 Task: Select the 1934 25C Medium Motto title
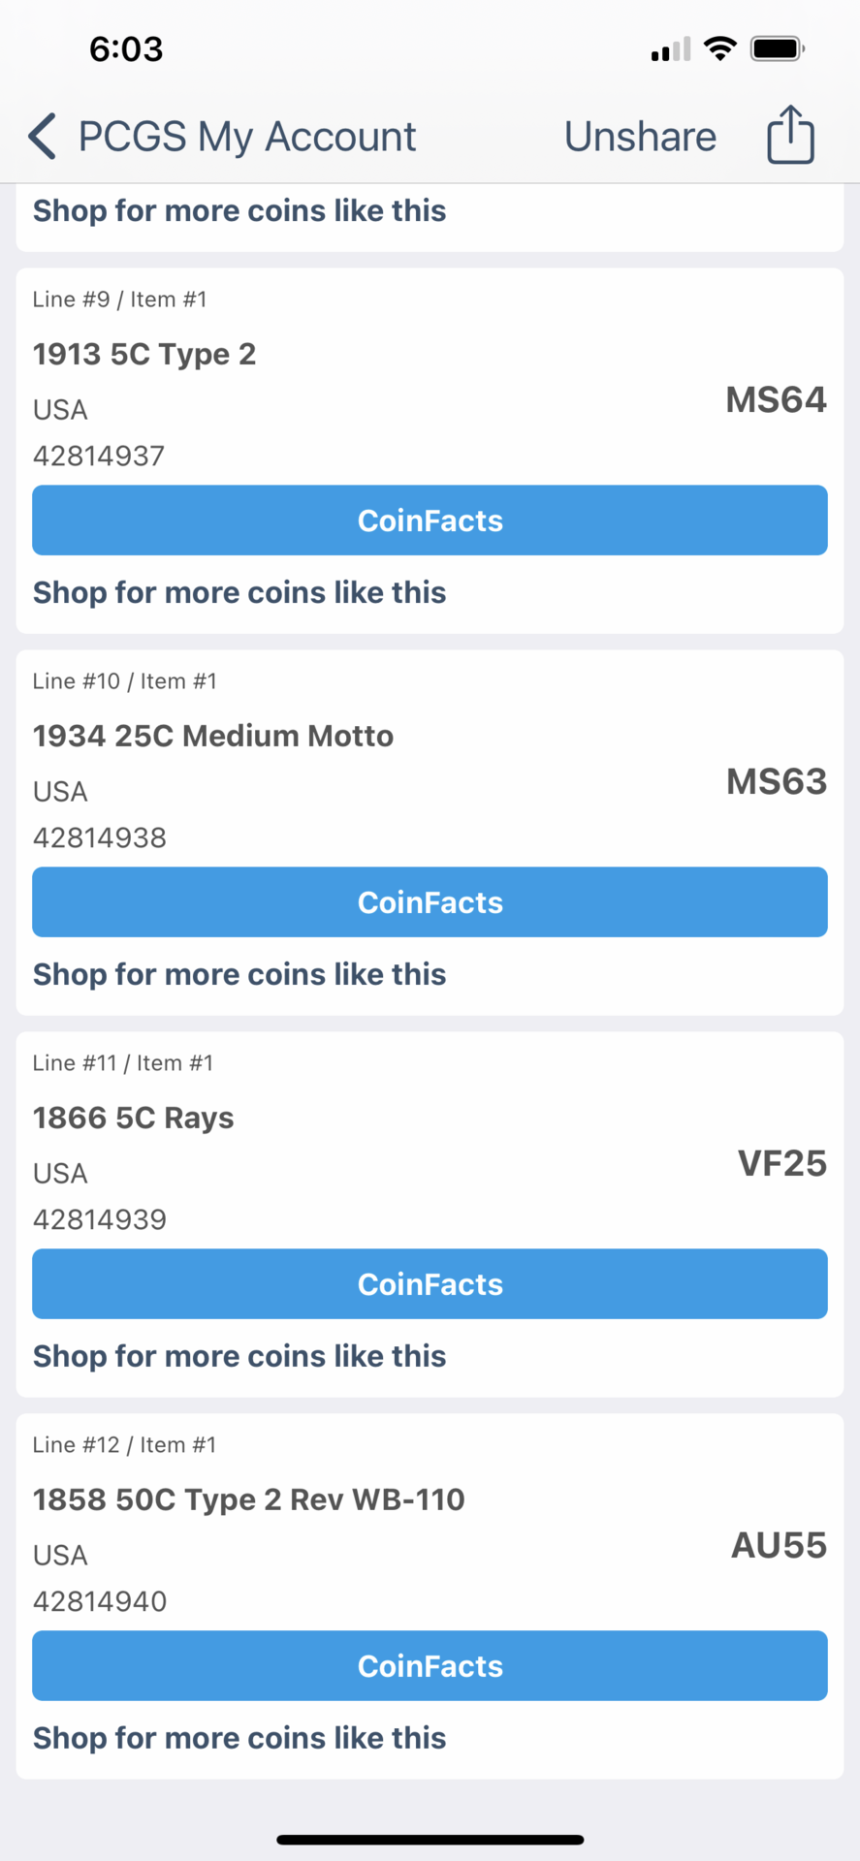213,736
